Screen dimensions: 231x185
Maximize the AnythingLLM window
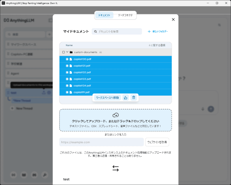point(217,3)
